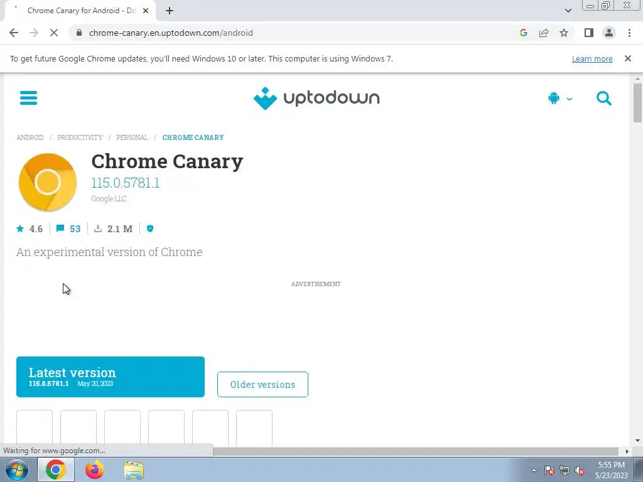
Task: Click the tagline An experimental version of Chrome
Action: (x=109, y=252)
